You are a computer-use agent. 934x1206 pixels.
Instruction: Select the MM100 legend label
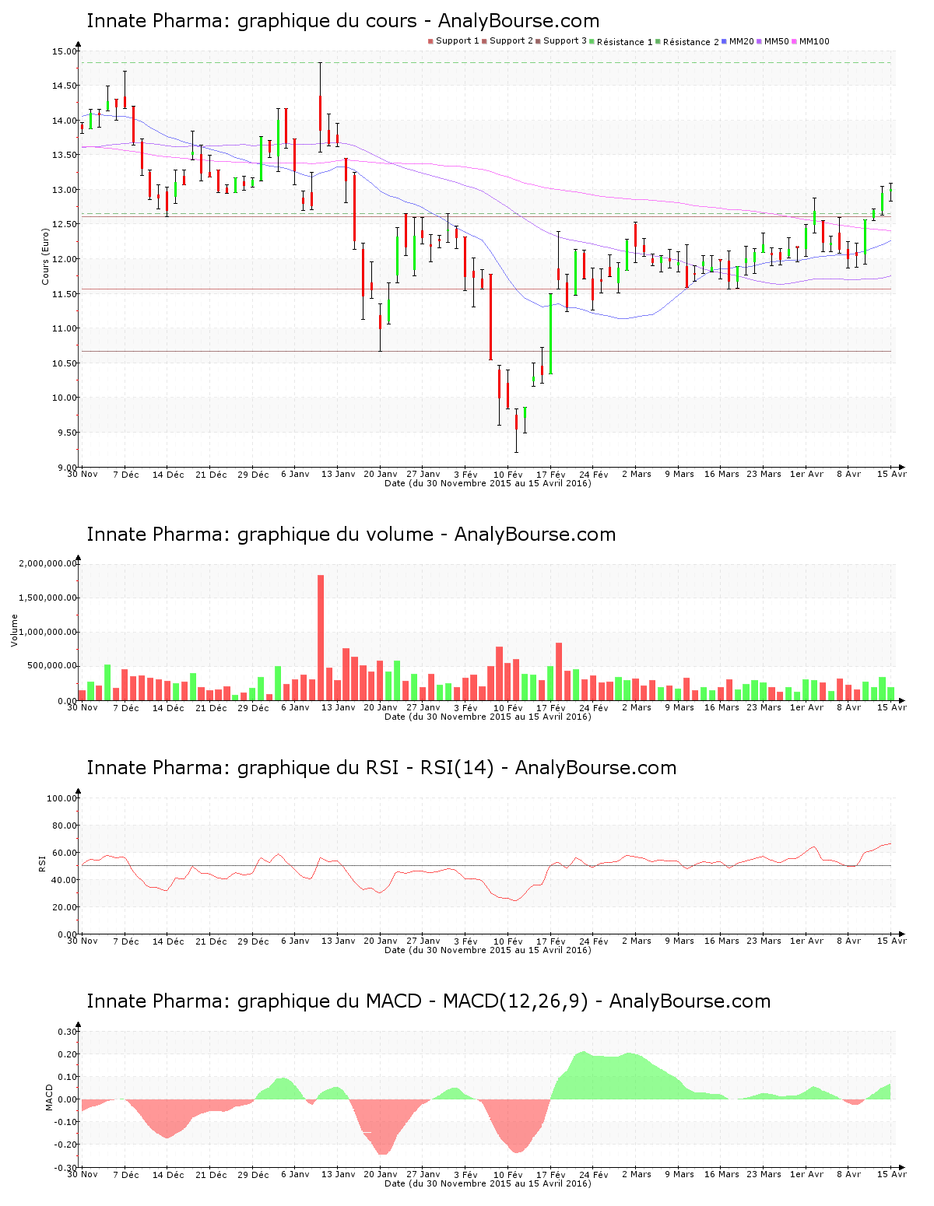point(814,41)
